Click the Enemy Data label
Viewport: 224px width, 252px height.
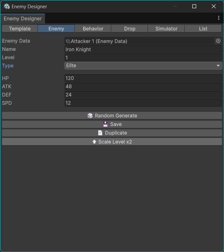coord(16,41)
